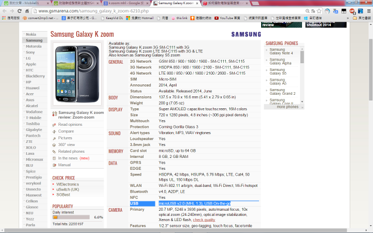Close the Mobile01 tab

click(48, 3)
